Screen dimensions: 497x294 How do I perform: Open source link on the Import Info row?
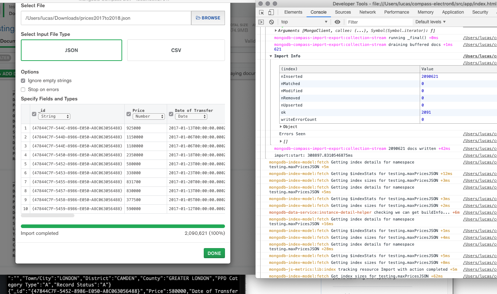480,56
